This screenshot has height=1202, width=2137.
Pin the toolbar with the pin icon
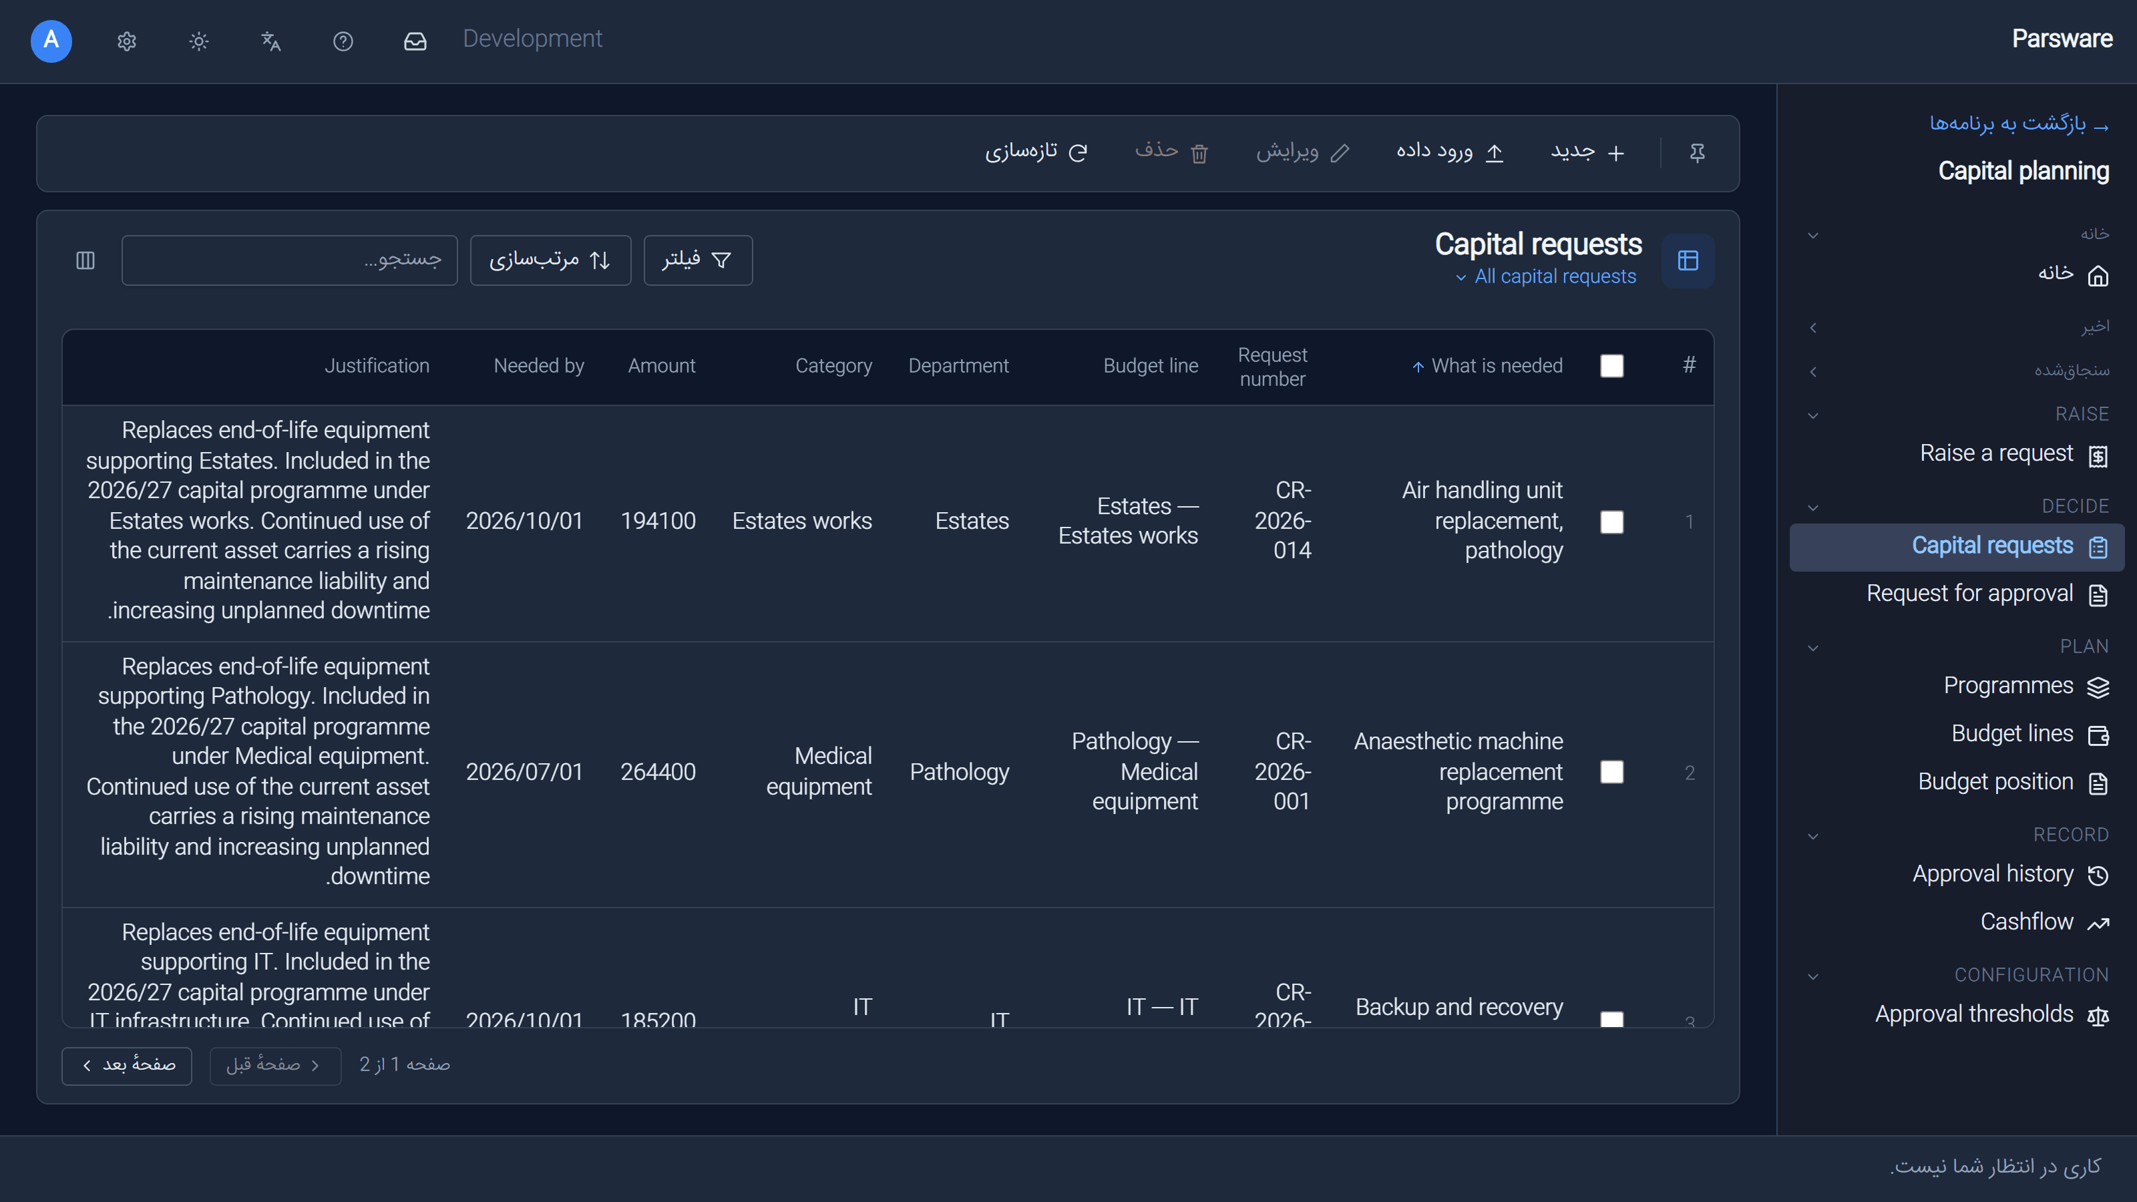(1696, 153)
